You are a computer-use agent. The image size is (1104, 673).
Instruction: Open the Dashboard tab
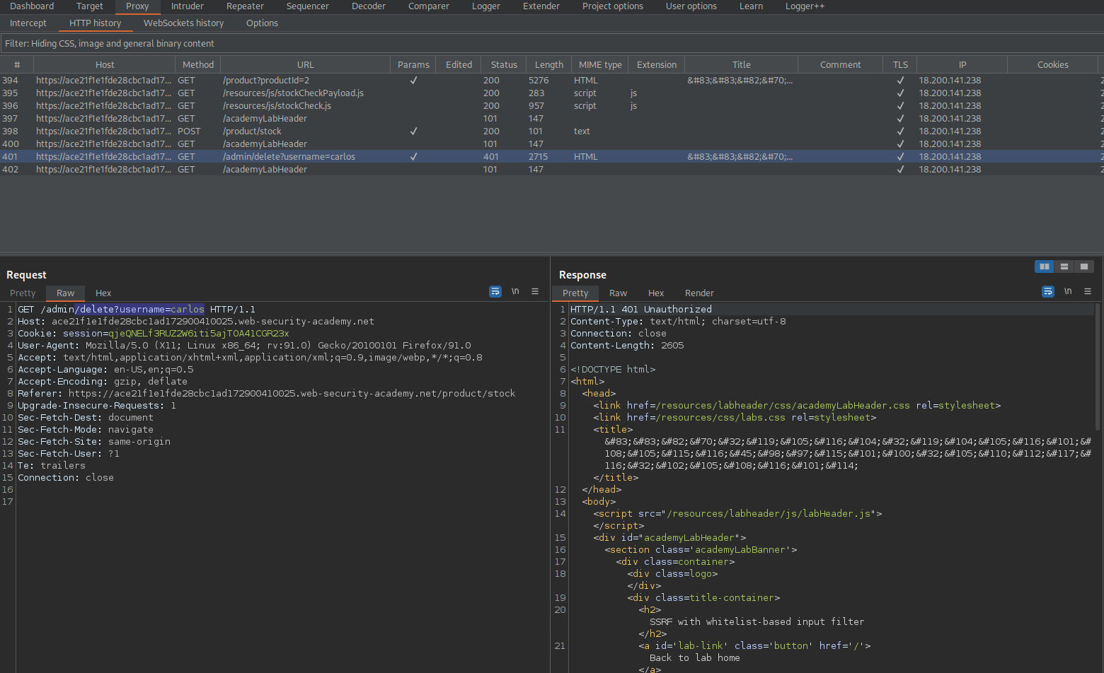point(32,6)
